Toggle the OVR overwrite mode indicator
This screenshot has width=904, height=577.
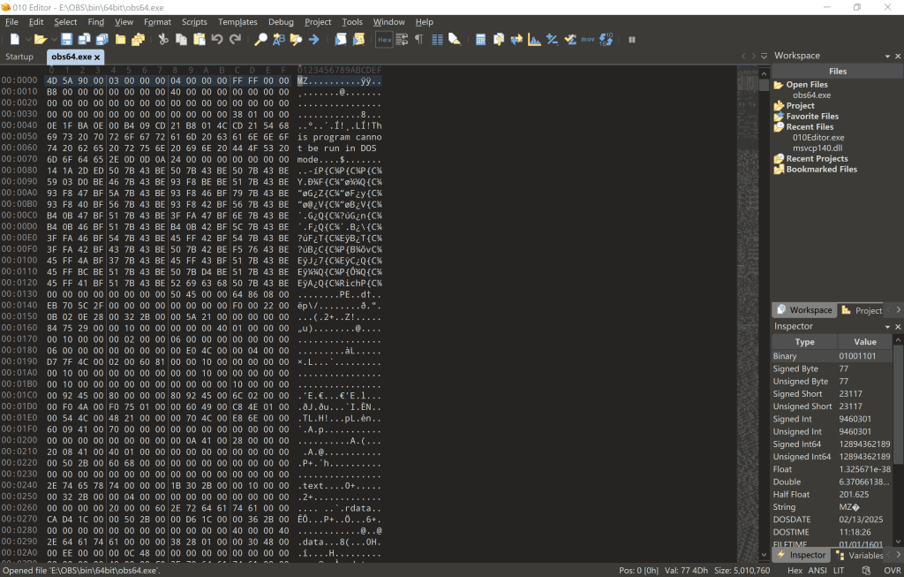[892, 570]
